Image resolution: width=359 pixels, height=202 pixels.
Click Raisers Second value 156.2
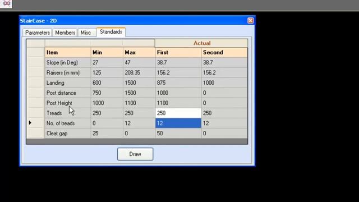coord(224,72)
